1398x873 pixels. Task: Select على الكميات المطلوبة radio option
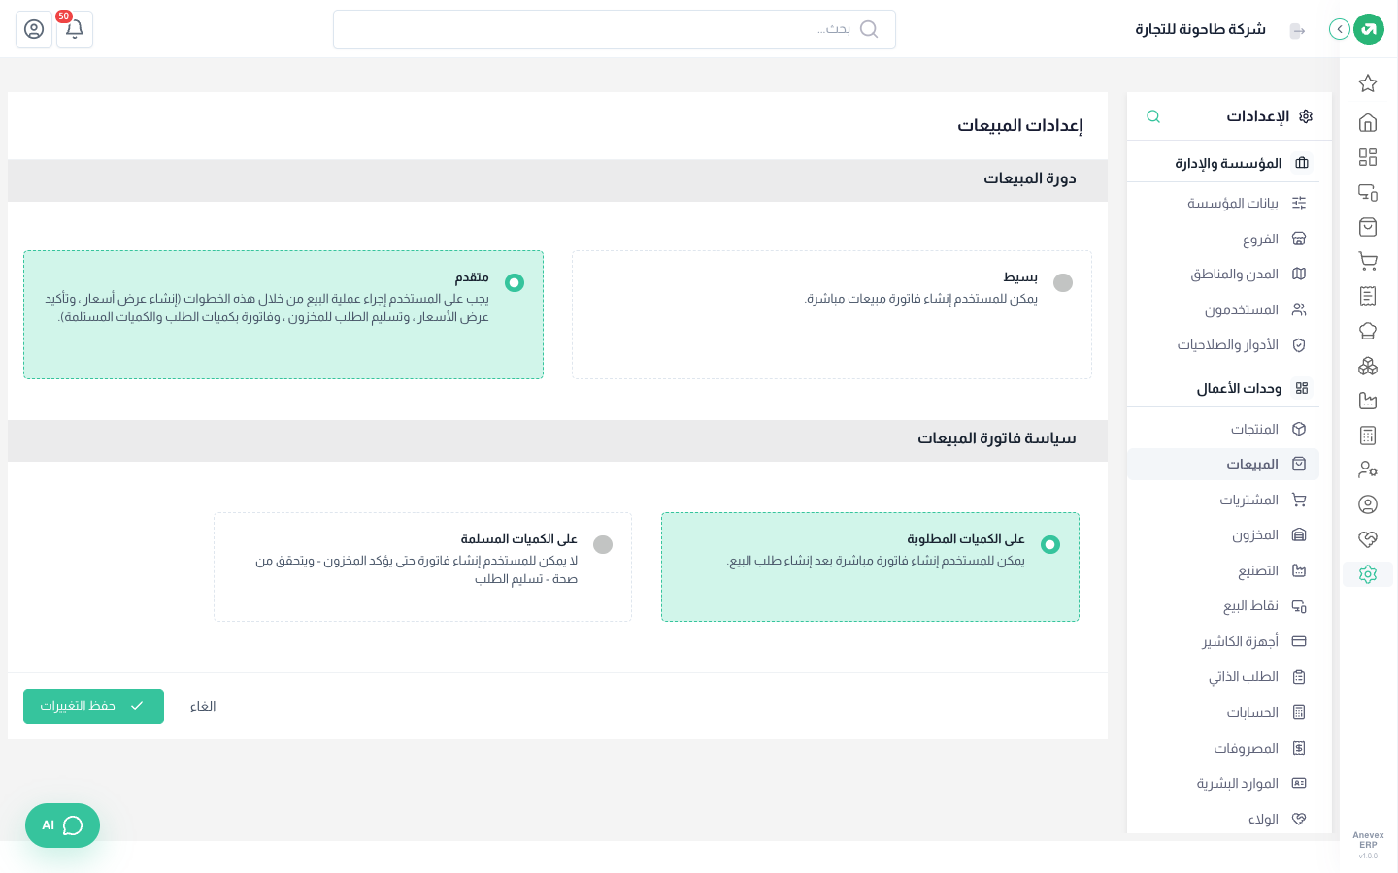pos(1049,544)
